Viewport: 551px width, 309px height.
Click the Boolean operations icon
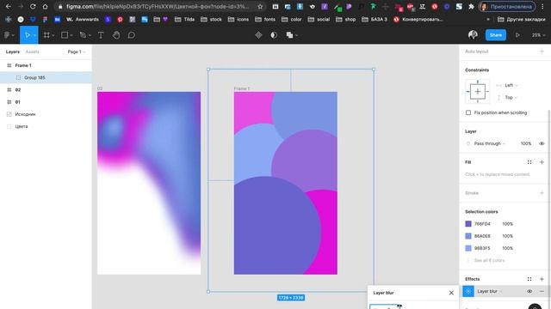(x=289, y=35)
